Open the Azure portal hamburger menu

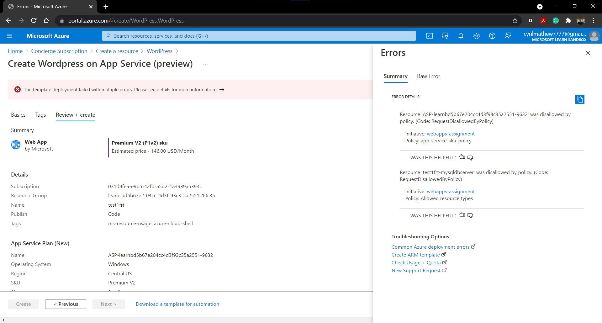(9, 36)
